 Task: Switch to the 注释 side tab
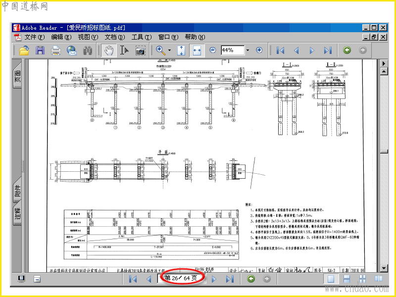(17, 213)
